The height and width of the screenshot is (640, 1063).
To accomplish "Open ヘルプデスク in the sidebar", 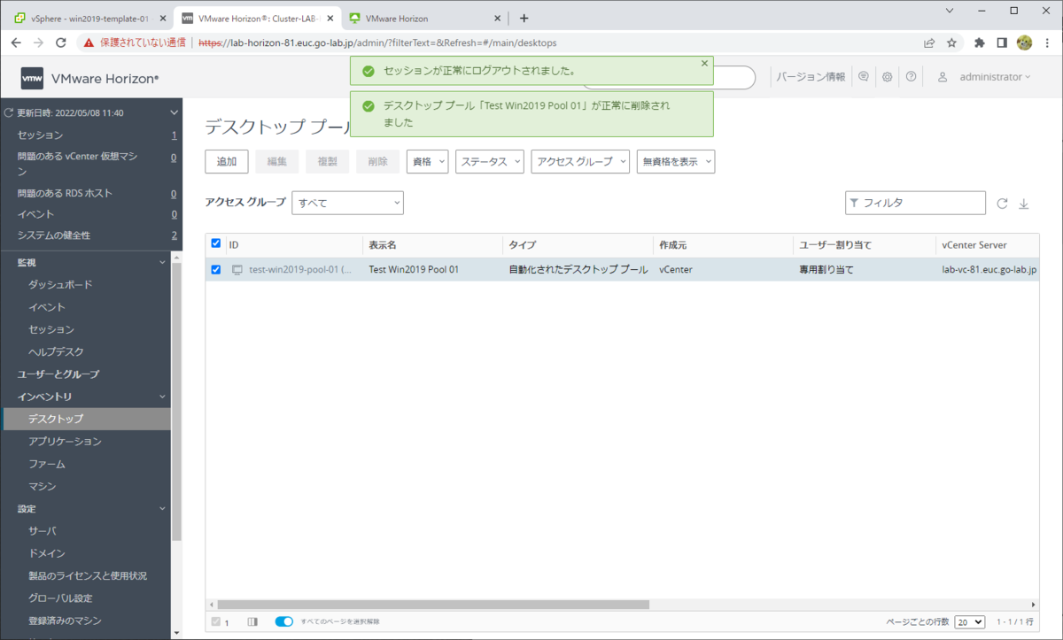I will coord(56,351).
